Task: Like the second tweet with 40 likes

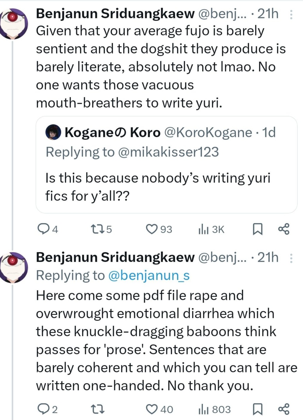Action: (152, 409)
